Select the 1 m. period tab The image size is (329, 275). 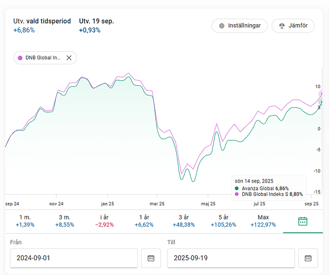tap(25, 221)
